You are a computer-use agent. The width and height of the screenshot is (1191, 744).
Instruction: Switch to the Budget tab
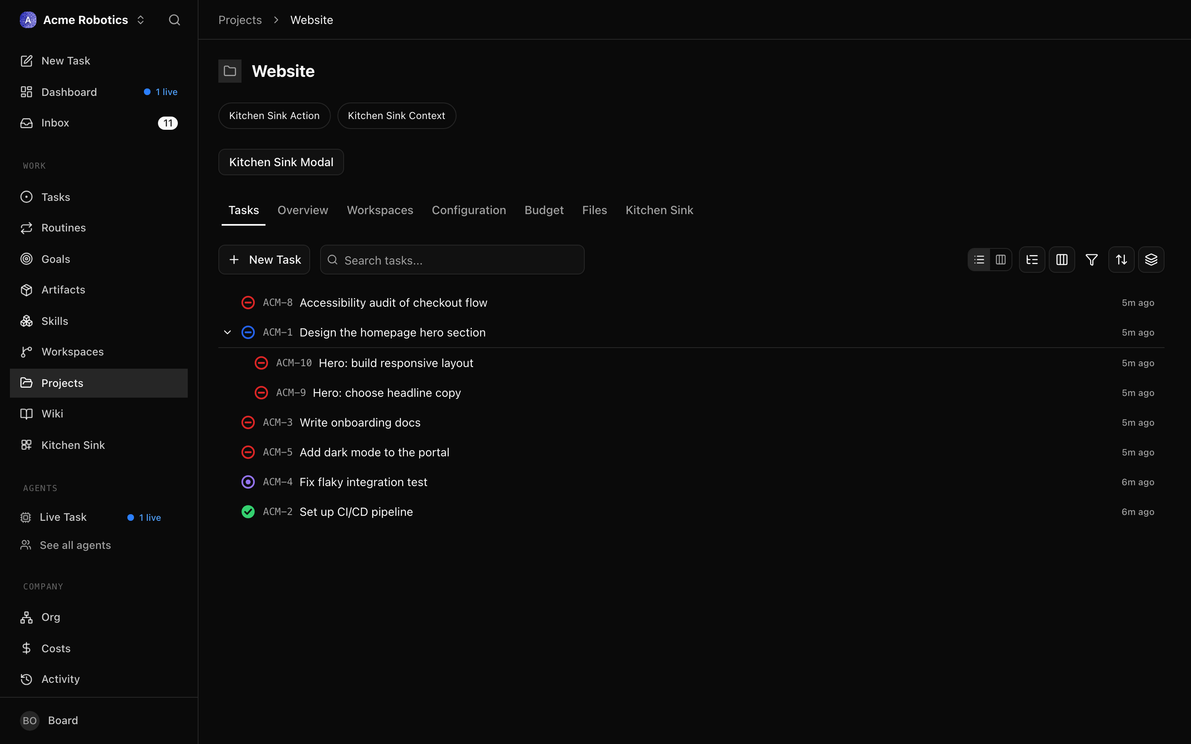(544, 210)
